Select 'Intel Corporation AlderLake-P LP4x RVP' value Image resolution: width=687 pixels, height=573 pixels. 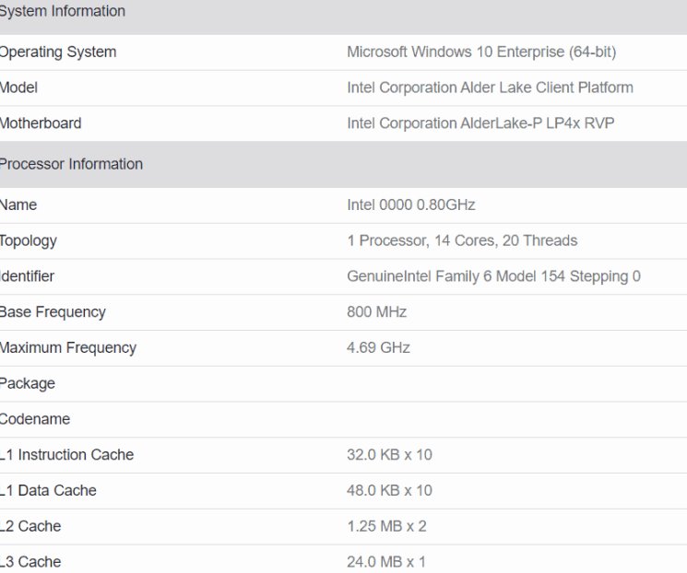(x=480, y=123)
